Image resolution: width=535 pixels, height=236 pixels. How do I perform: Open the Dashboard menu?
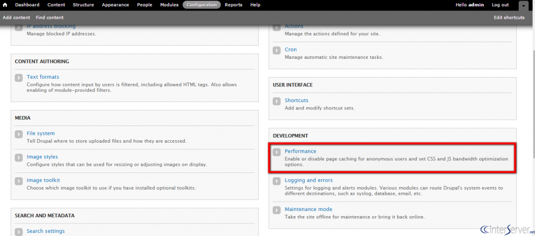[27, 5]
